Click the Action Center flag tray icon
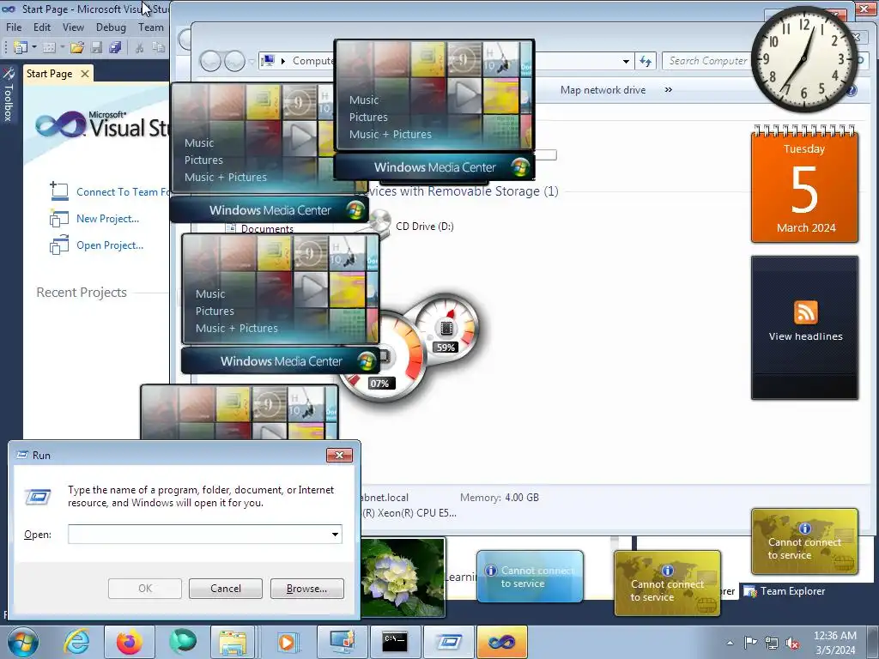The width and height of the screenshot is (879, 659). 750,643
